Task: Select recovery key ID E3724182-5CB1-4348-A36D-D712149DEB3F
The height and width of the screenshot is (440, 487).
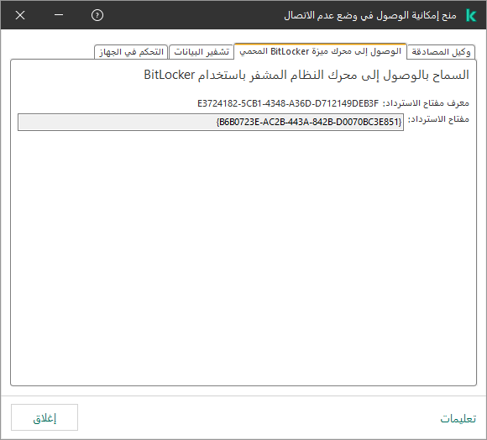Action: pyautogui.click(x=288, y=103)
